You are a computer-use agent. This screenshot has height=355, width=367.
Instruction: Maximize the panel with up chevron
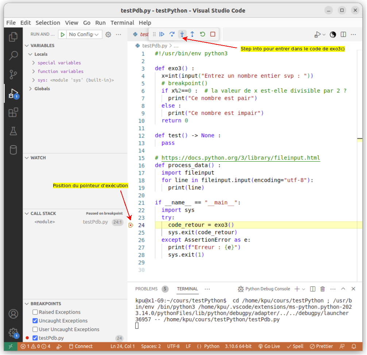pos(343,289)
